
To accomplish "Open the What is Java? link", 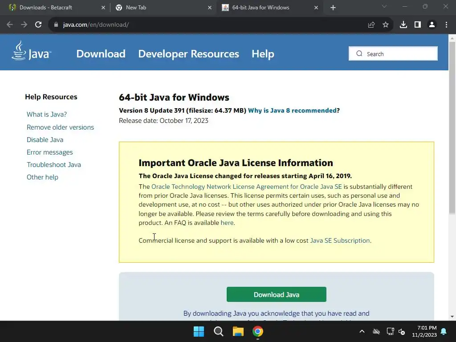I will pos(47,114).
